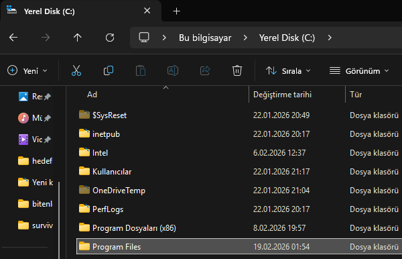Open the Görünüm view dropdown

click(x=359, y=70)
